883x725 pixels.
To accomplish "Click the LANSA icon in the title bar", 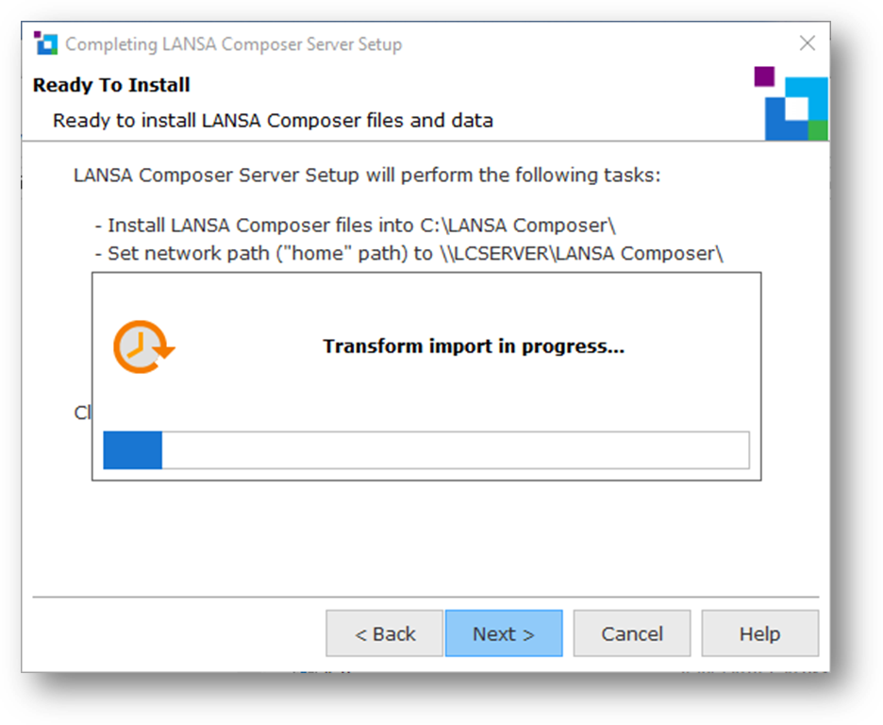I will tap(45, 43).
